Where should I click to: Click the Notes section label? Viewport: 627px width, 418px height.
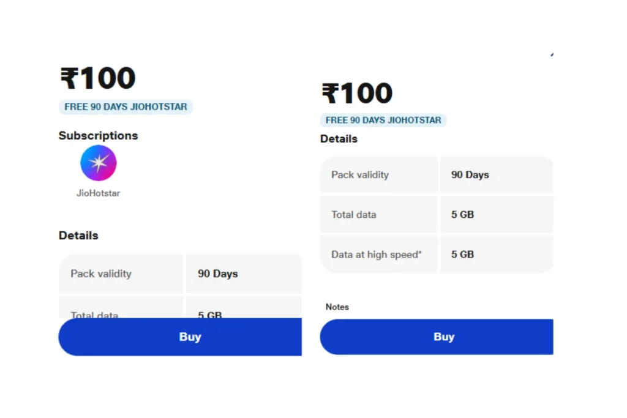pyautogui.click(x=337, y=307)
